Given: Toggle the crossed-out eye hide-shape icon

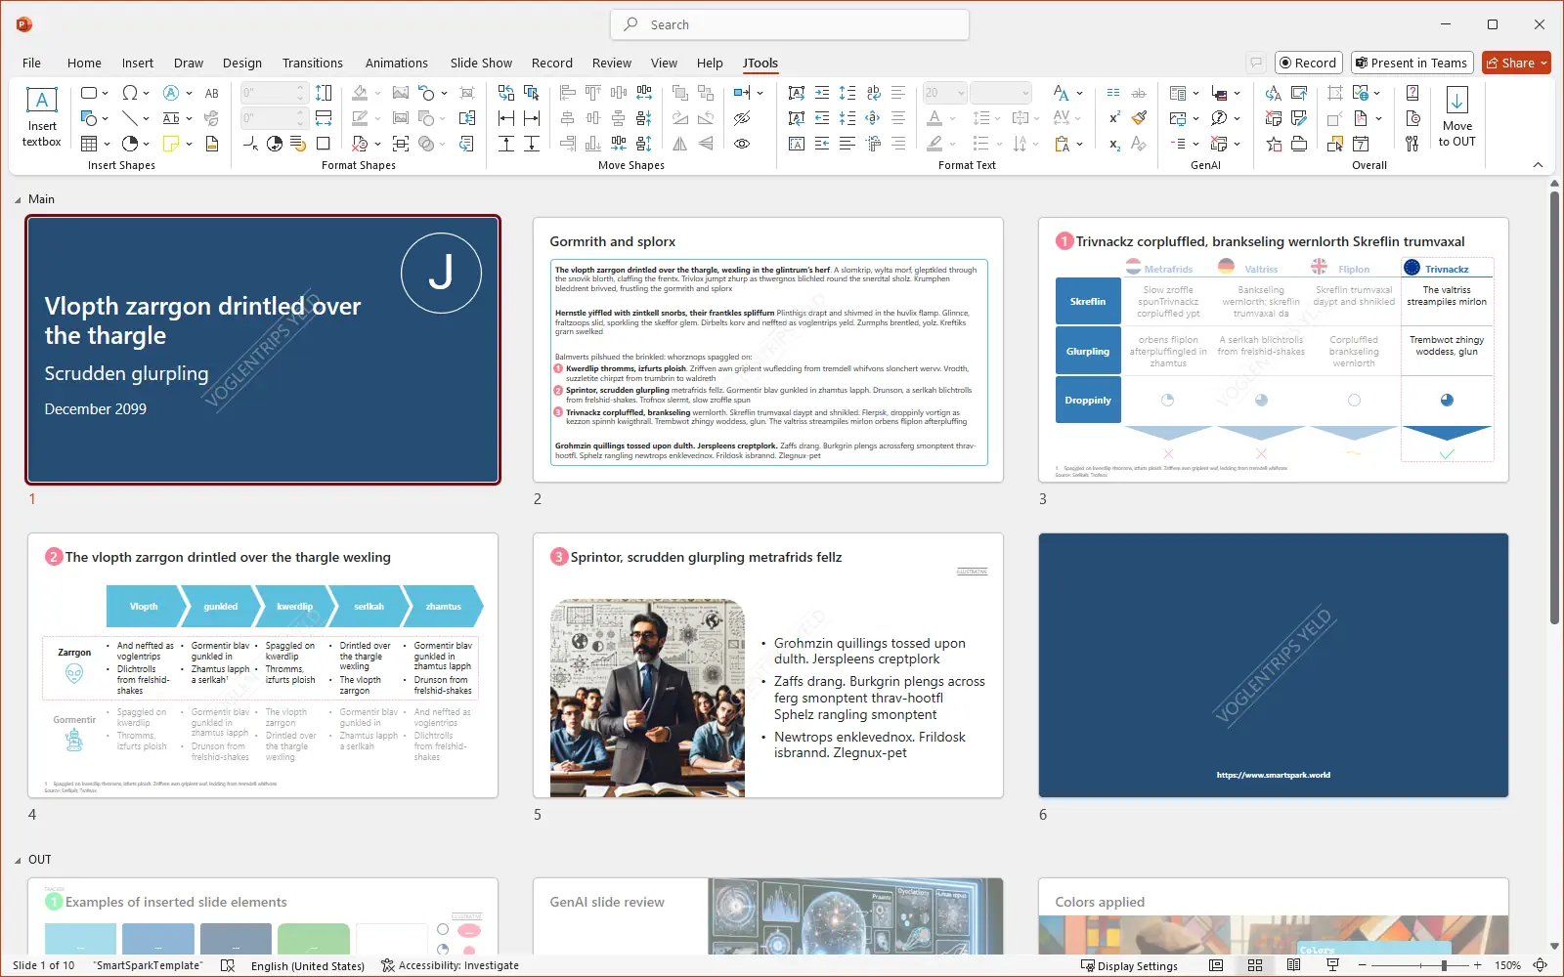Looking at the screenshot, I should [x=742, y=118].
